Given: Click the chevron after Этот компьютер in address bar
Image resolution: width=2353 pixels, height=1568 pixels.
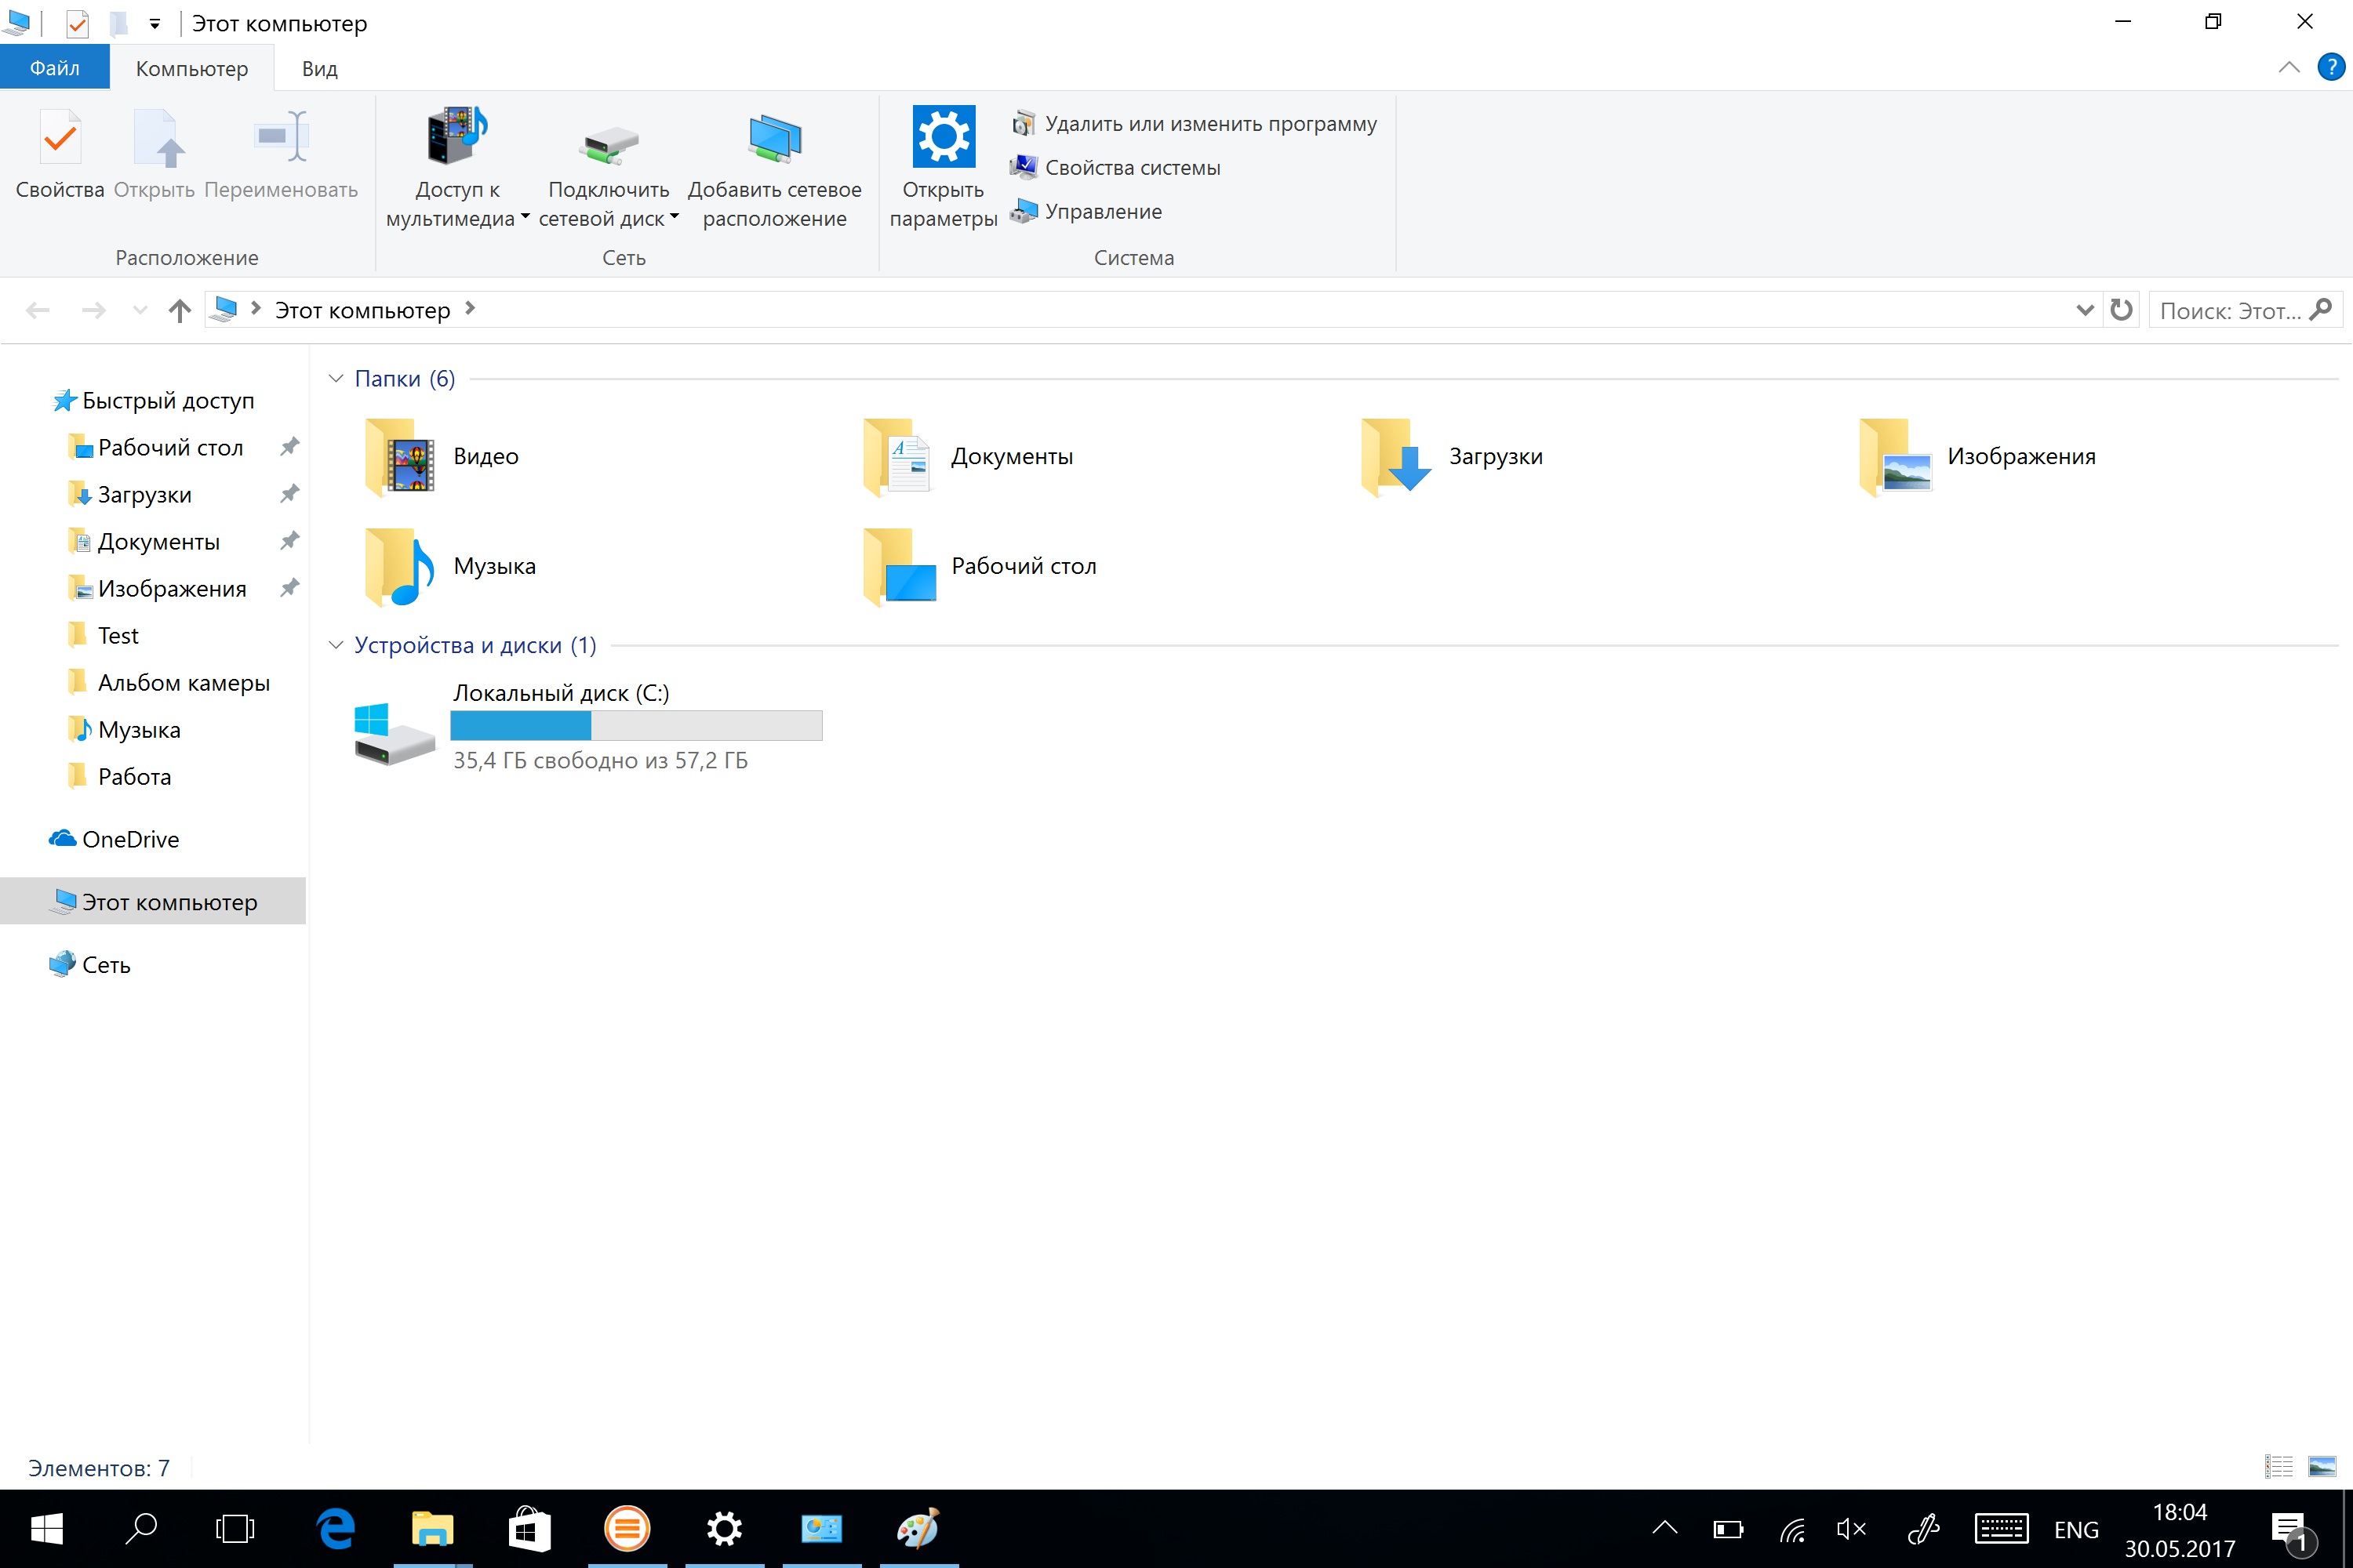Looking at the screenshot, I should pos(470,309).
